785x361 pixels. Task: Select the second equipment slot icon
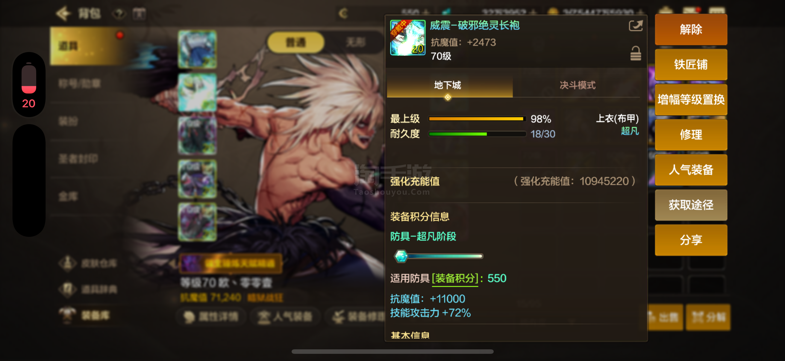pyautogui.click(x=197, y=92)
